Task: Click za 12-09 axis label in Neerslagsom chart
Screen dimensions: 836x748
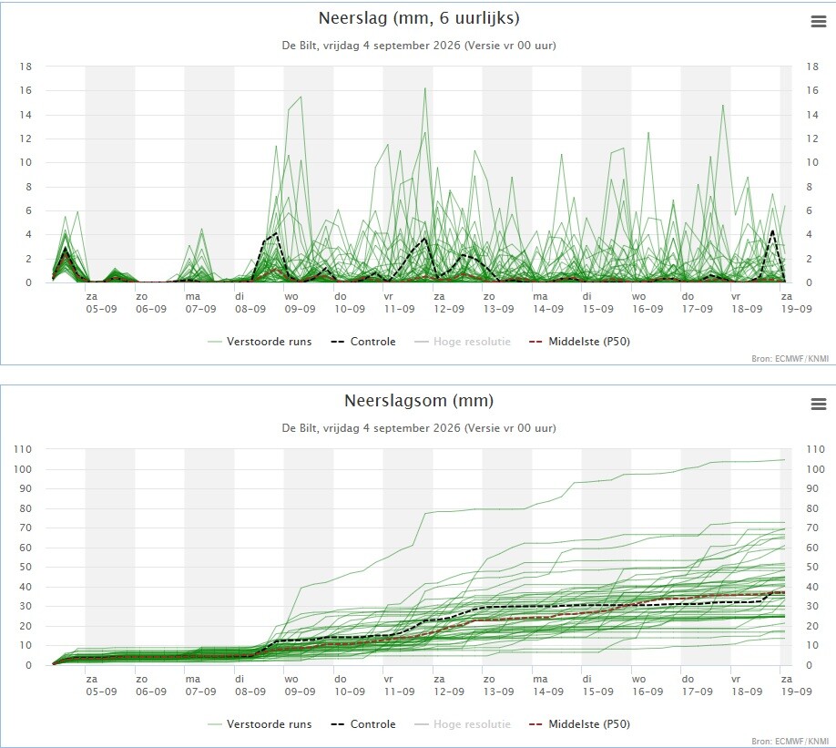Action: pos(448,685)
